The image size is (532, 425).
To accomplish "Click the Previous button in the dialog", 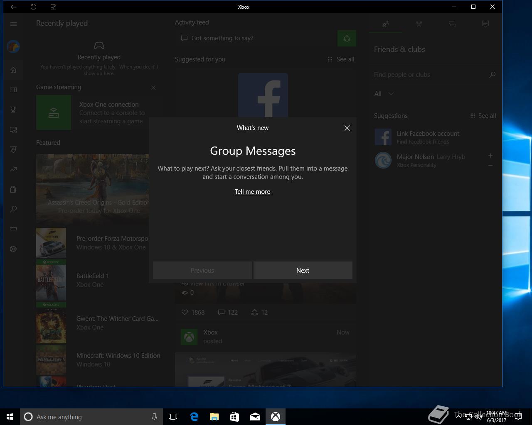I will tap(202, 270).
